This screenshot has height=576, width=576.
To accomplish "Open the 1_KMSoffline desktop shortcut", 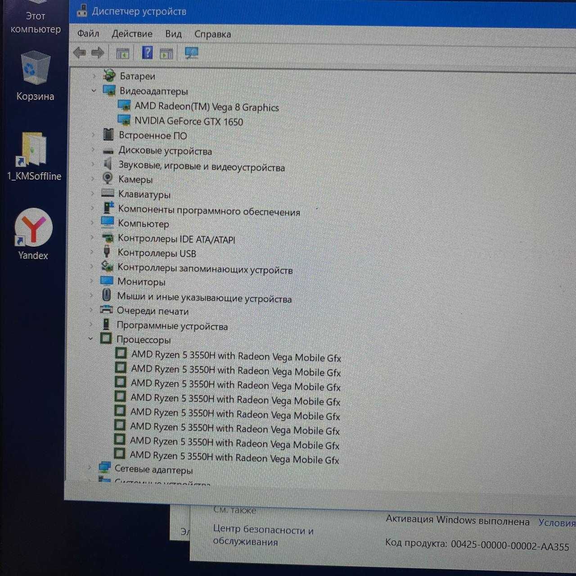I will [34, 157].
